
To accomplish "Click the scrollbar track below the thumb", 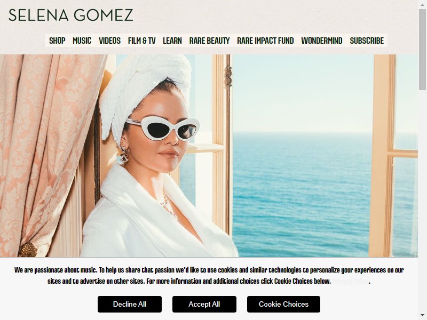I will [x=422, y=202].
